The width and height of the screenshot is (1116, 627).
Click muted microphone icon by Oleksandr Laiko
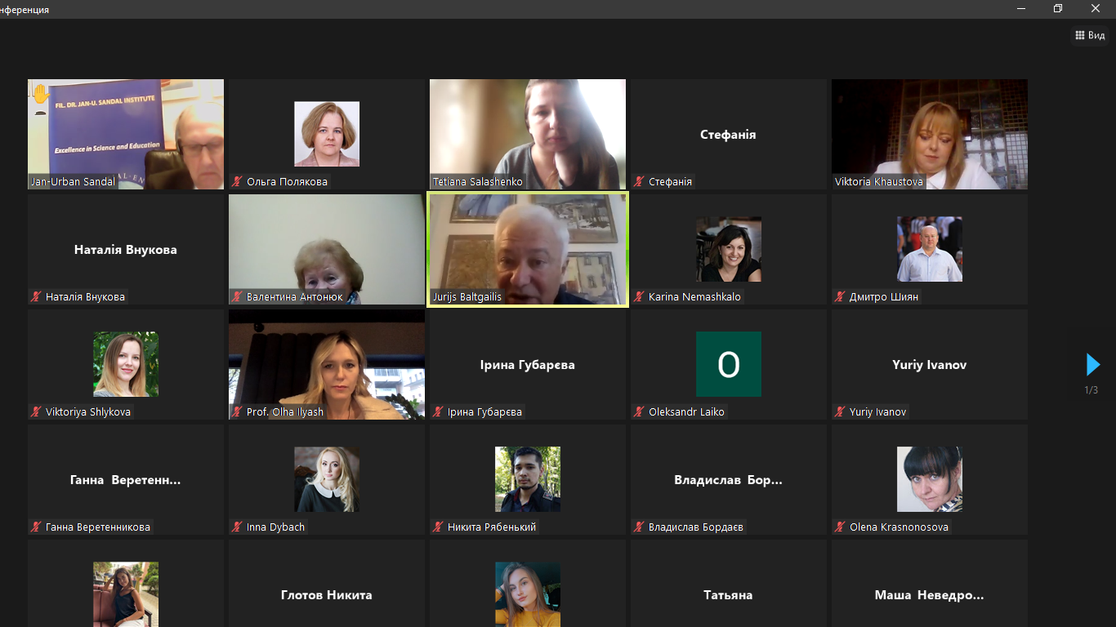pos(639,412)
